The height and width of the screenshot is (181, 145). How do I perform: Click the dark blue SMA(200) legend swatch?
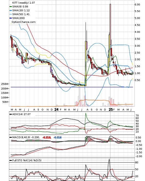click(11, 18)
